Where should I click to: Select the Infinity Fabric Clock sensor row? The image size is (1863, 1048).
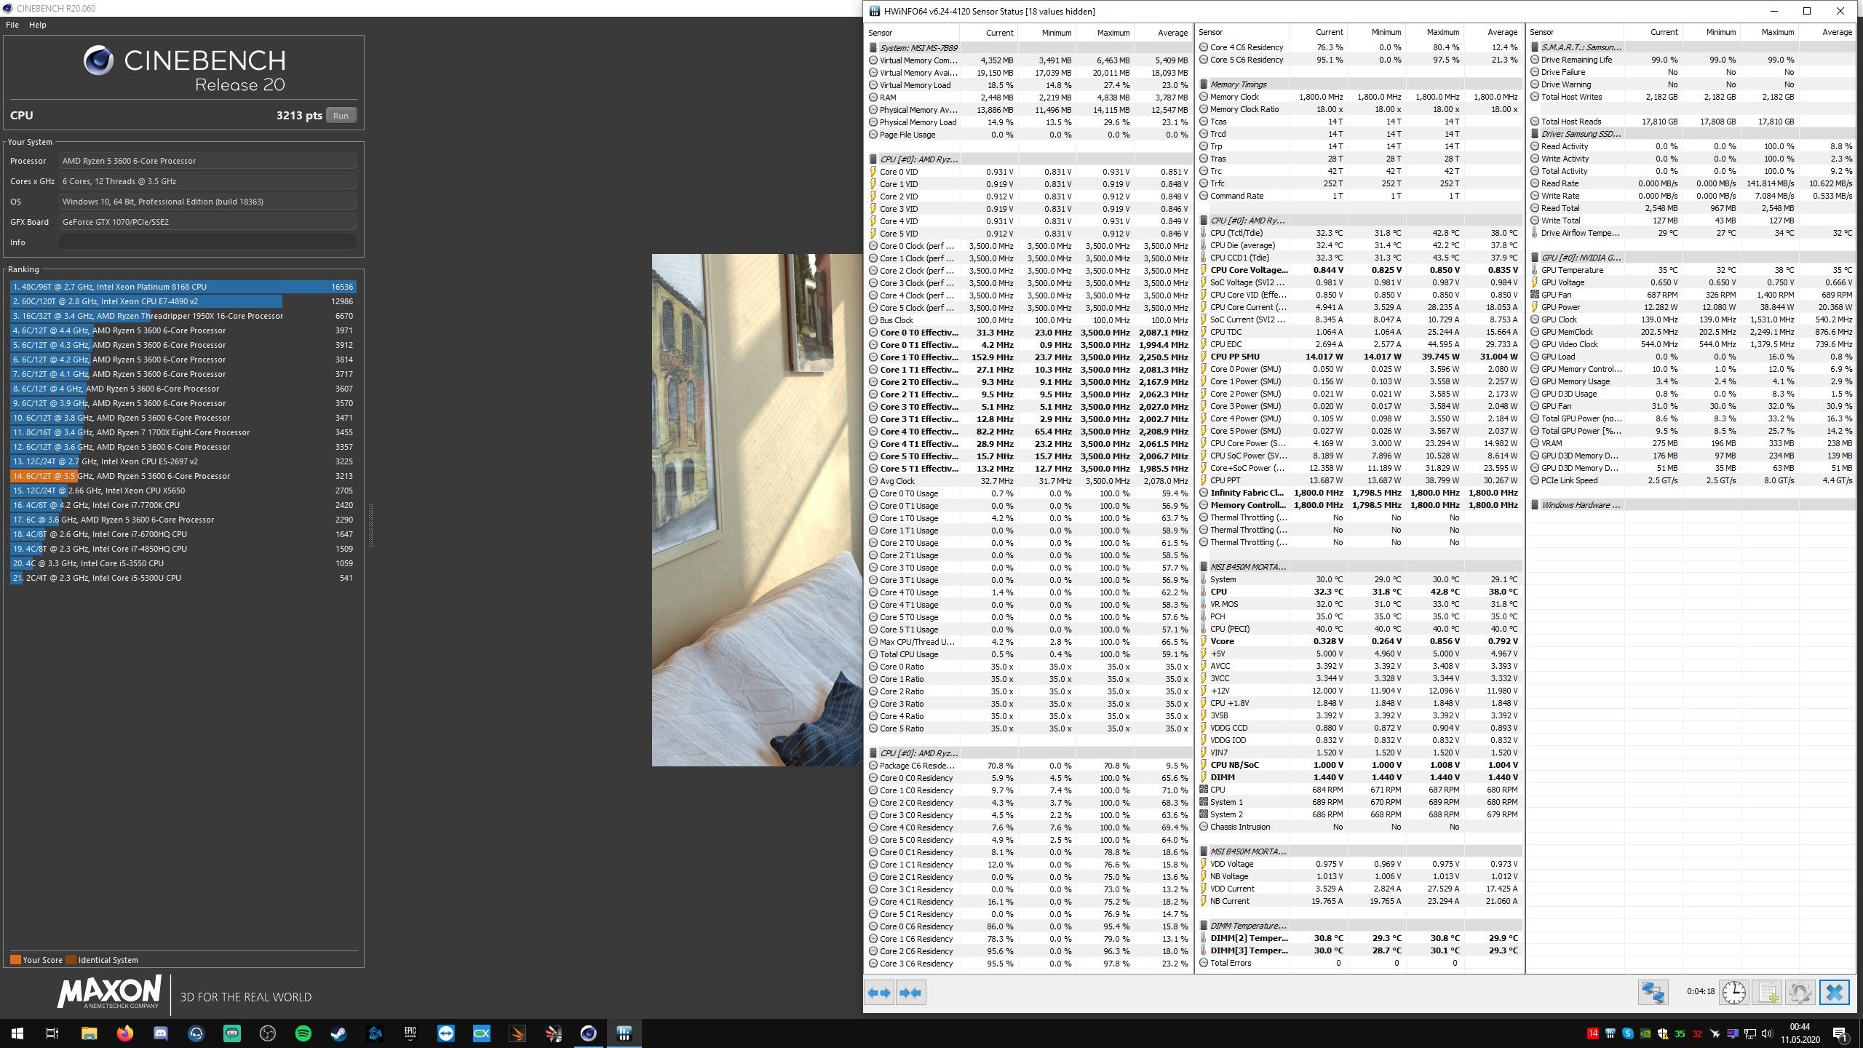click(1359, 493)
